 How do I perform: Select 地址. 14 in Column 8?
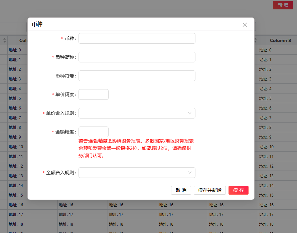[266, 186]
